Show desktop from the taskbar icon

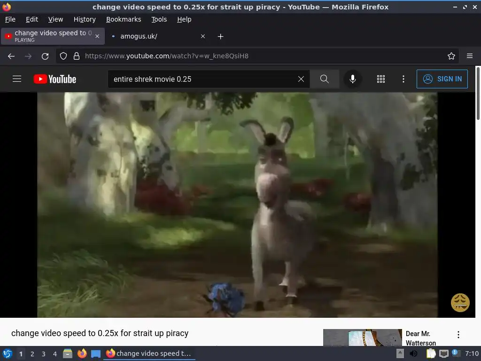tap(96, 354)
